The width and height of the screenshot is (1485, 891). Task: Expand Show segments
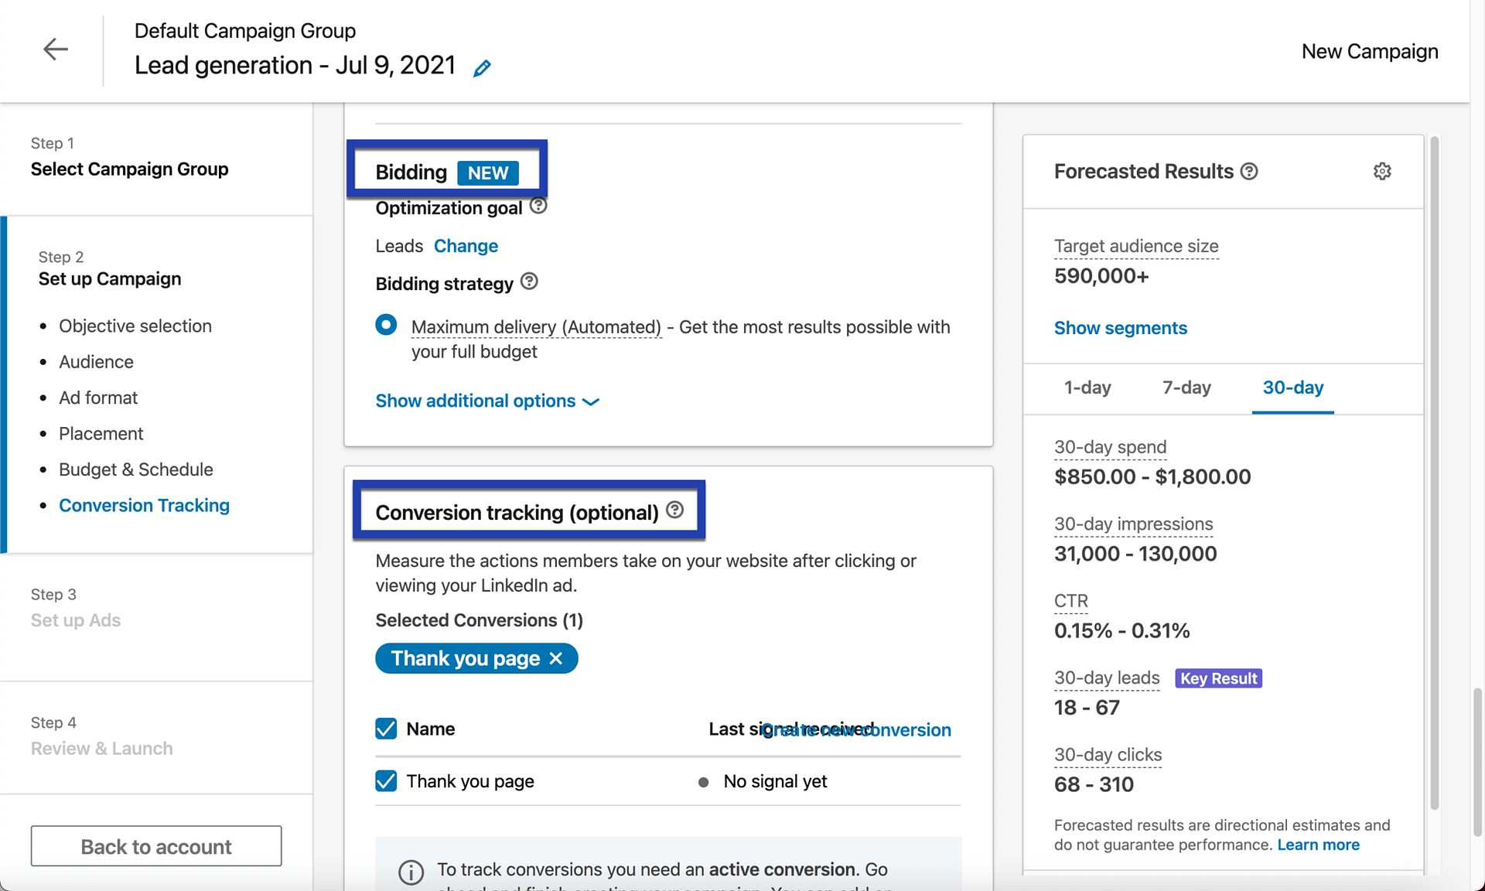1120,328
